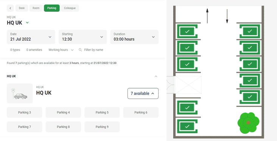Open the Starting time dropdown
This screenshot has height=141, width=277.
(x=82, y=37)
